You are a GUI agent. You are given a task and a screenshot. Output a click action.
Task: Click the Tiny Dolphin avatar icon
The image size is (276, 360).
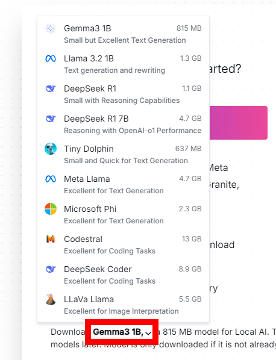coord(51,149)
